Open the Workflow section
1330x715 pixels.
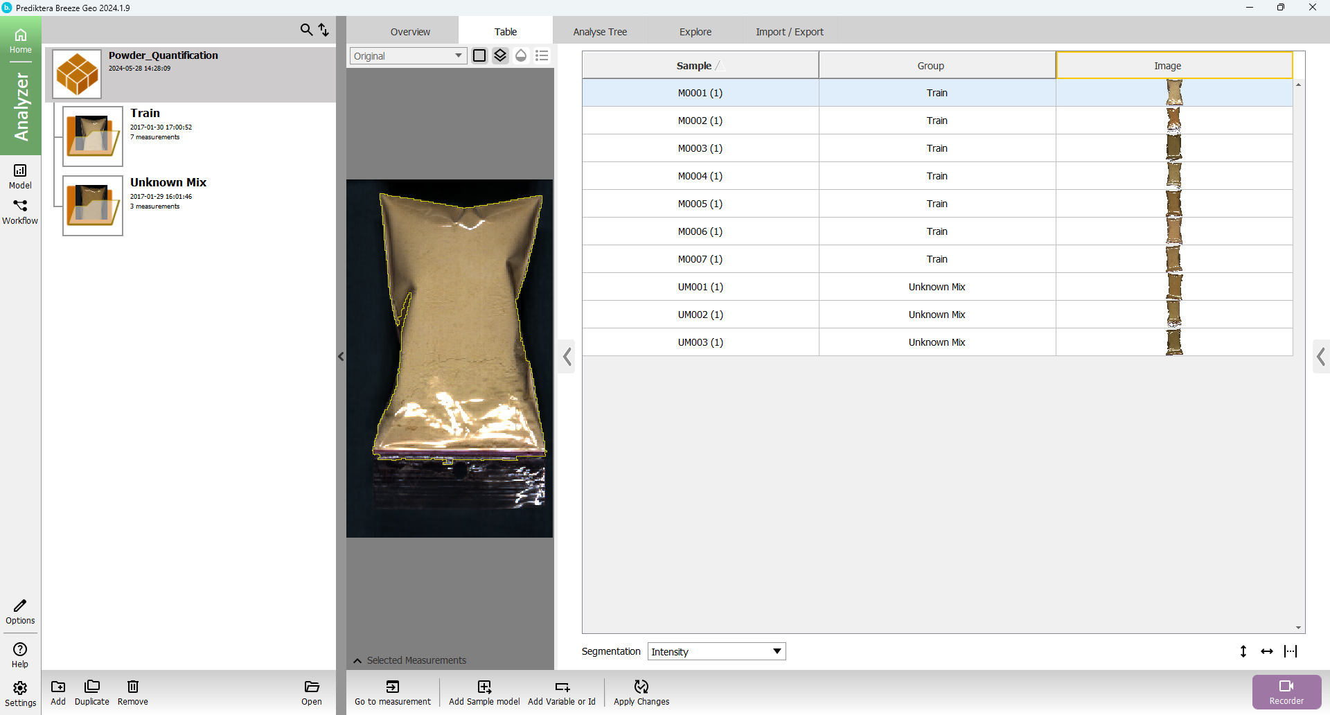click(x=20, y=212)
